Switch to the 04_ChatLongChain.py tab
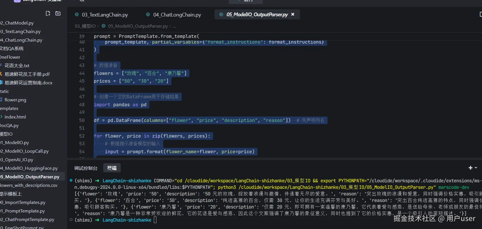 [177, 15]
